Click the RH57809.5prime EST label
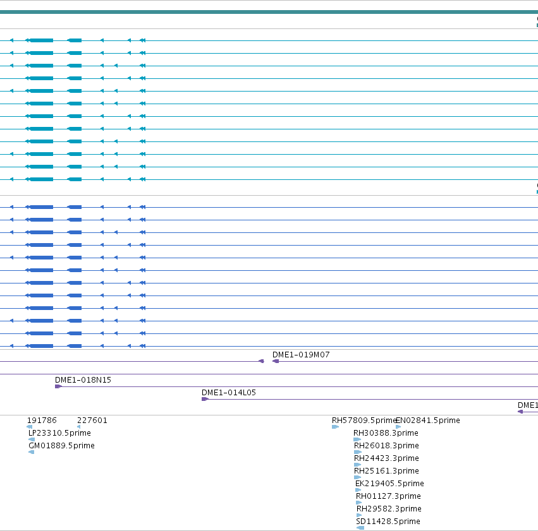This screenshot has width=538, height=531. click(364, 421)
